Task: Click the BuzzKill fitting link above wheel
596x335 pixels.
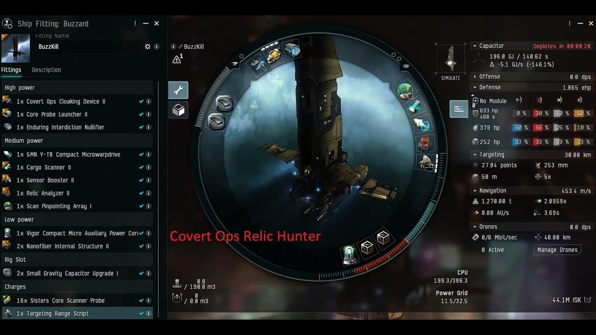Action: (194, 47)
